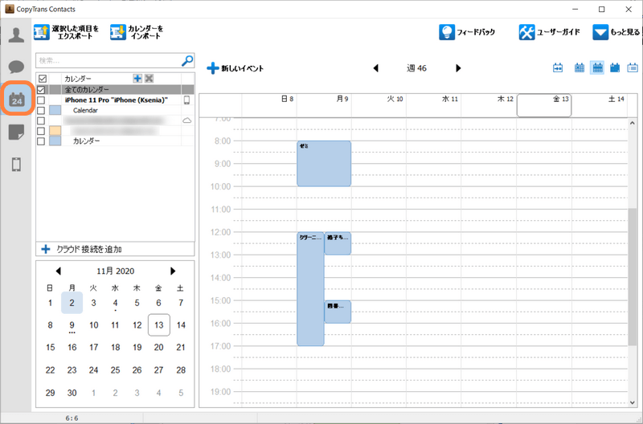Select 月 9 day header

[x=324, y=105]
